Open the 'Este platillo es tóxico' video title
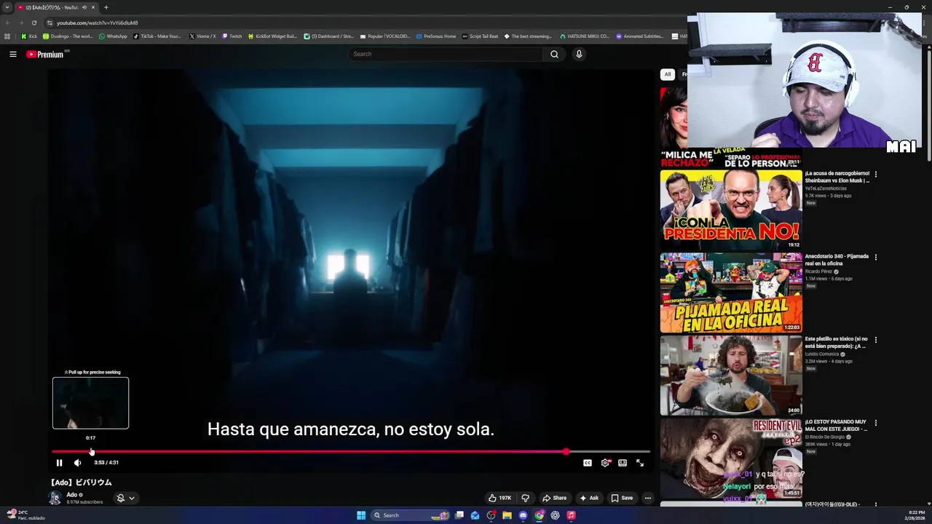The height and width of the screenshot is (524, 932). tap(836, 343)
